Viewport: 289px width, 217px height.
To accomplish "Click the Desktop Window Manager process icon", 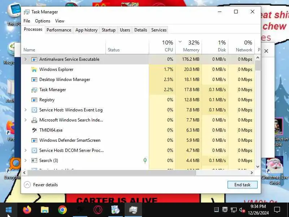I will click(x=34, y=80).
